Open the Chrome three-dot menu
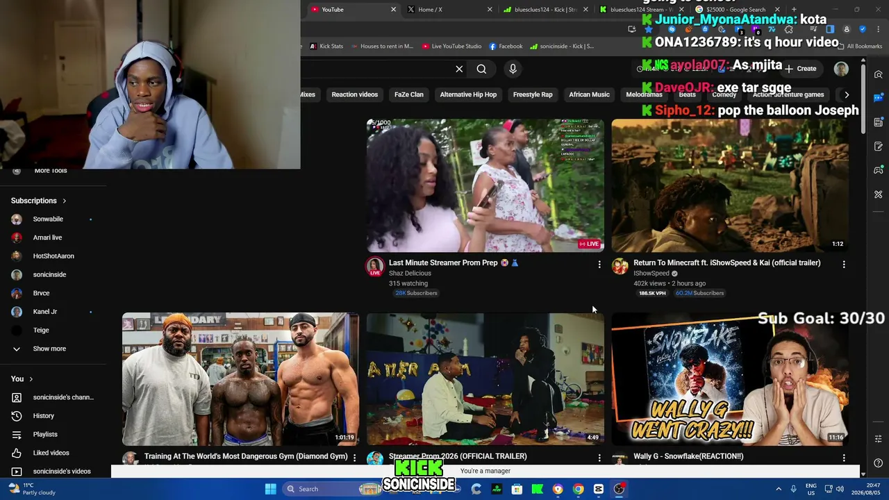889x500 pixels. tap(879, 29)
